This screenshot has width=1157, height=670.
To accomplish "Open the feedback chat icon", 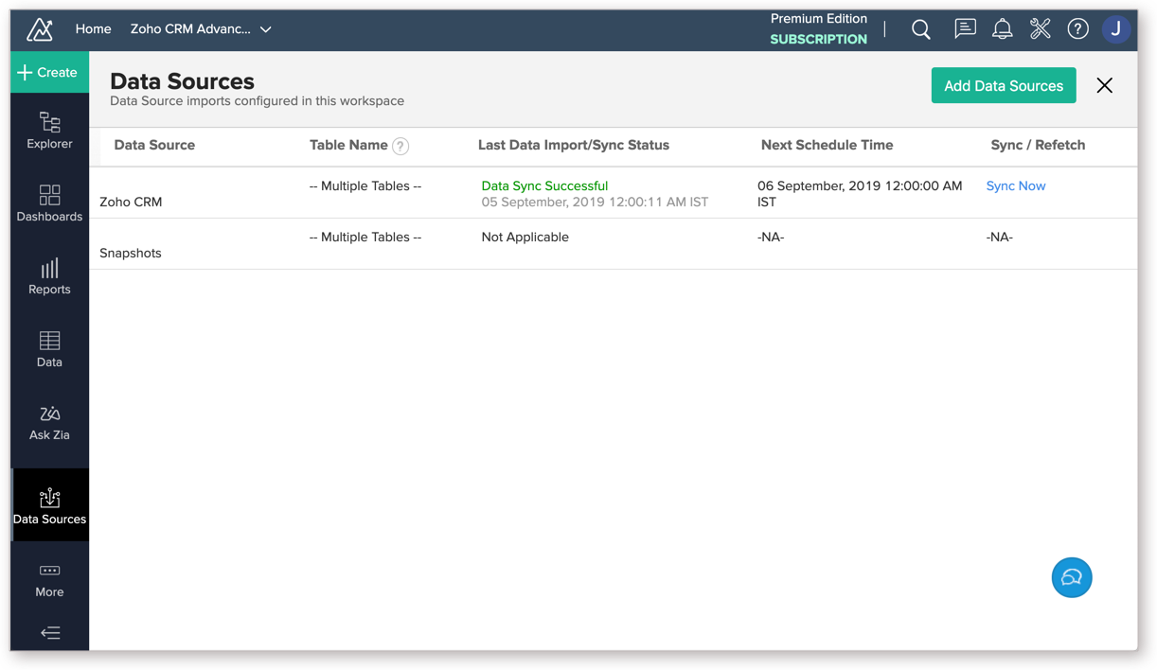I will 964,28.
